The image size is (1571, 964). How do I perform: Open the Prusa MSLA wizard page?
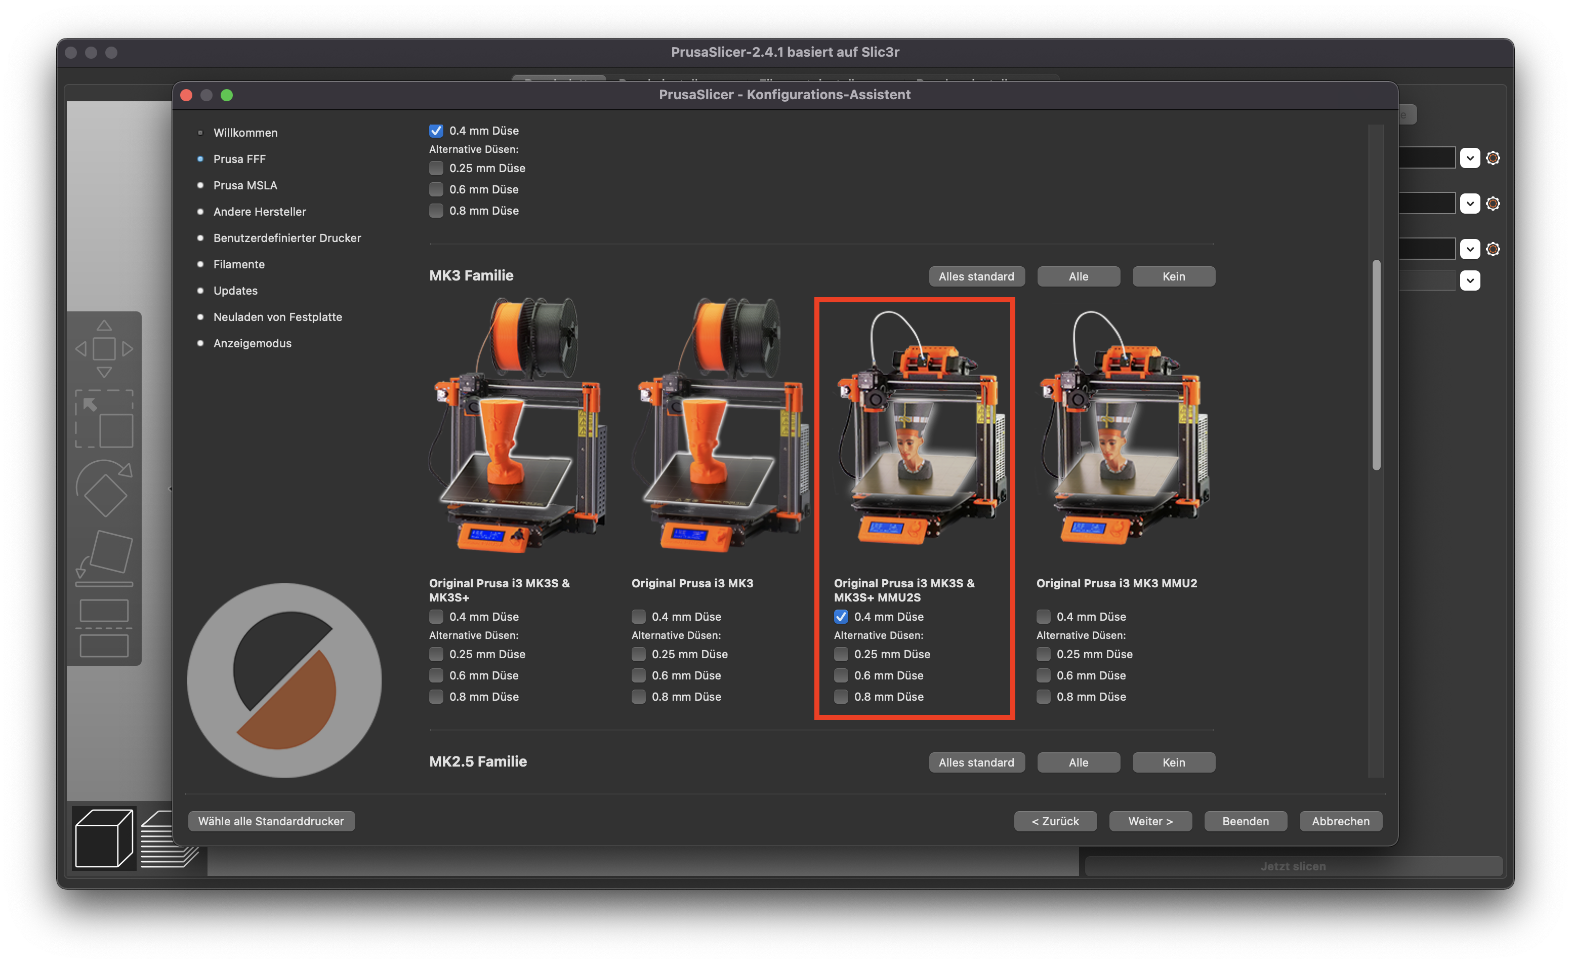click(x=245, y=185)
